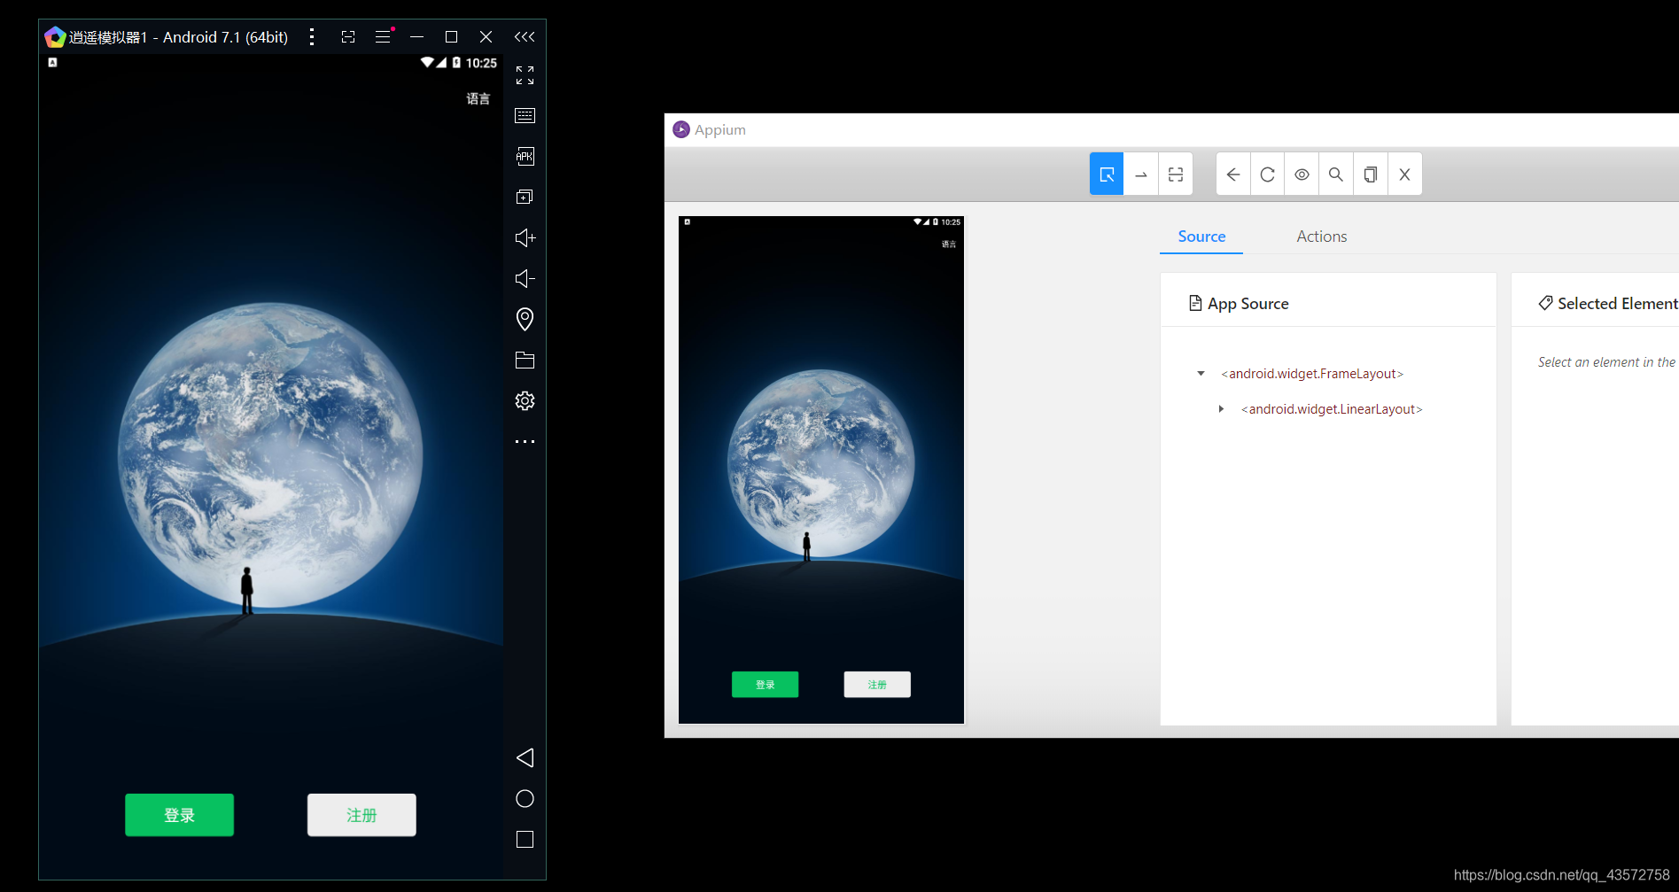Viewport: 1679px width, 892px height.
Task: Show more tools with three dots icon
Action: pyautogui.click(x=525, y=441)
